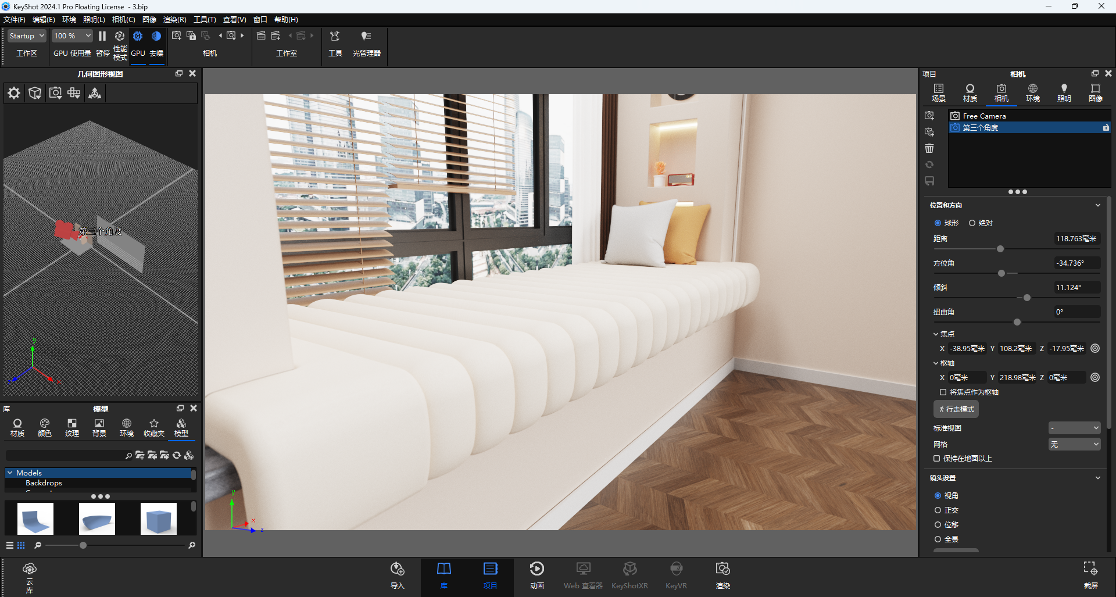Open the light manager (光管理器) icon
This screenshot has height=597, width=1116.
coord(366,36)
